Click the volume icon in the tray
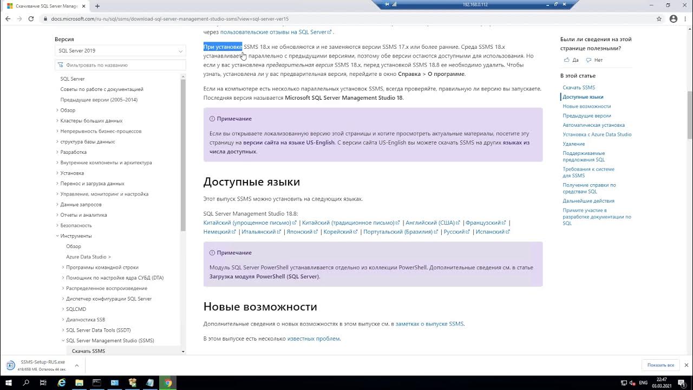The height and width of the screenshot is (390, 693). click(632, 383)
